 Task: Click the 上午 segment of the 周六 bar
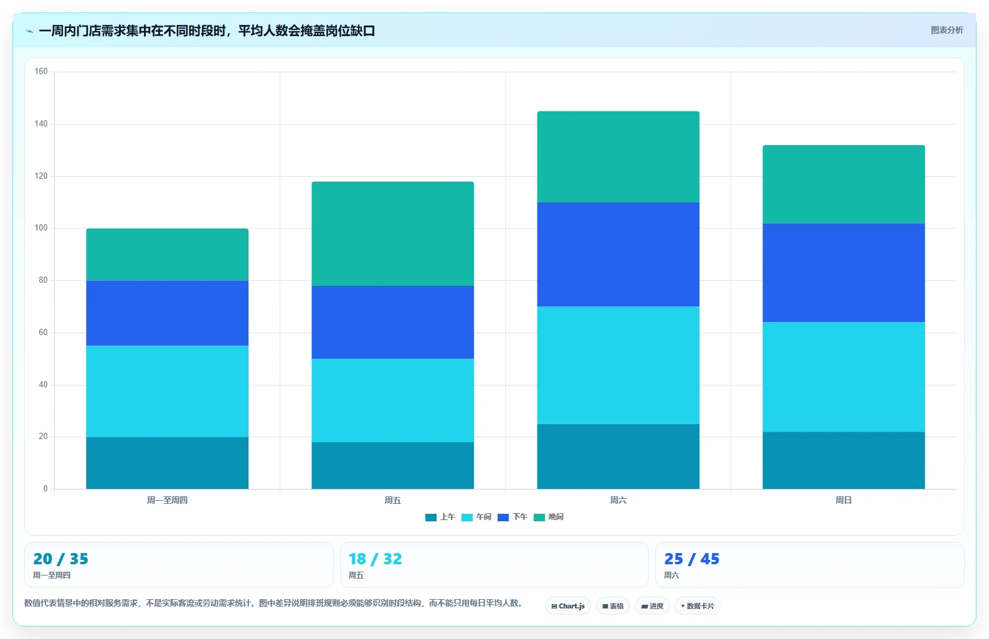click(618, 457)
